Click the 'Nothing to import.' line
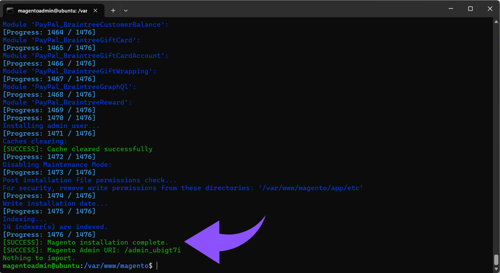 39,258
